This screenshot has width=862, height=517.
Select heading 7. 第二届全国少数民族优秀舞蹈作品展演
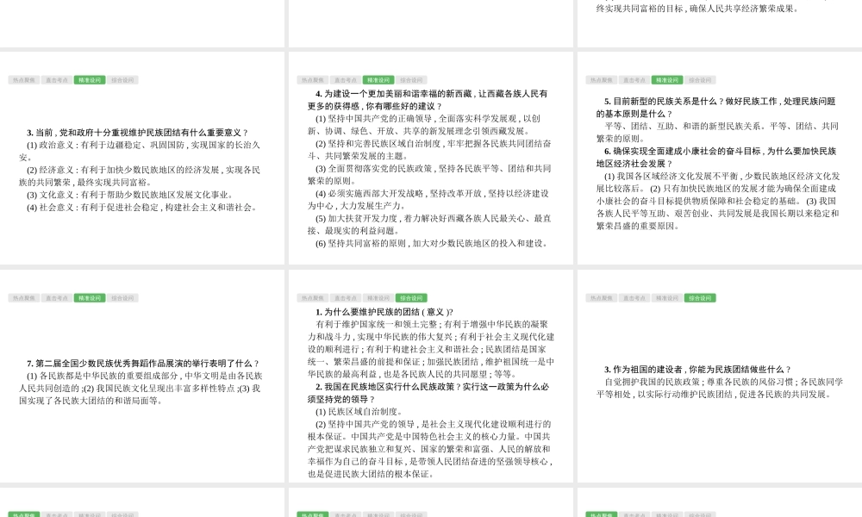tap(143, 364)
